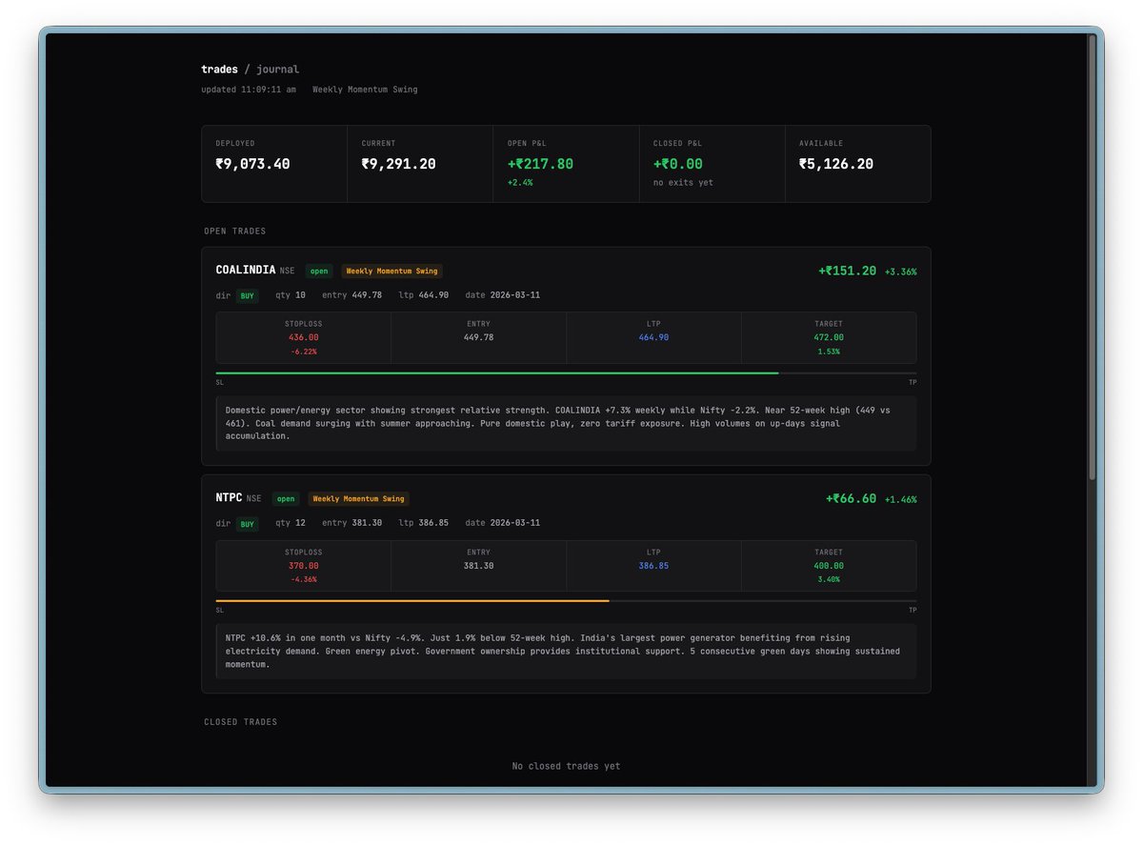This screenshot has height=845, width=1143.
Task: Click the NTPC ticker name
Action: [x=230, y=498]
